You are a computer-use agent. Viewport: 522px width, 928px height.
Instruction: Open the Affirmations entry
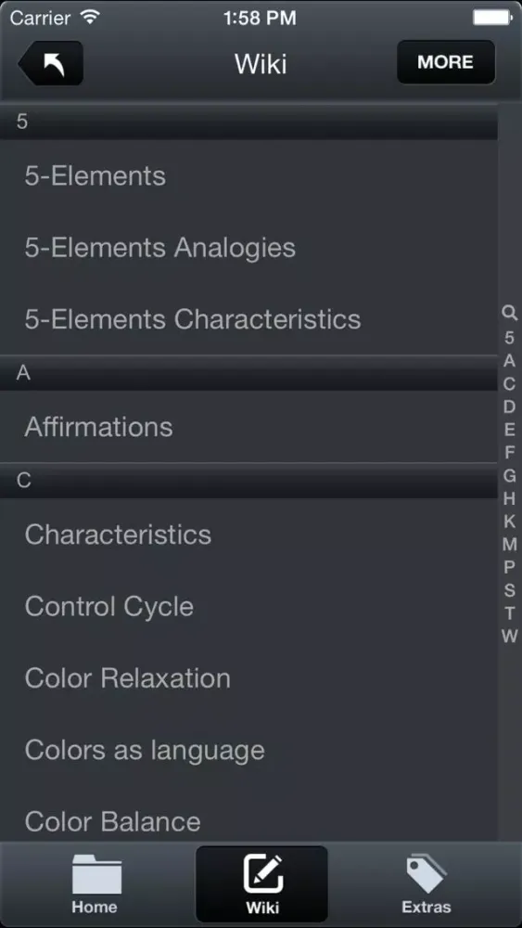(x=248, y=427)
